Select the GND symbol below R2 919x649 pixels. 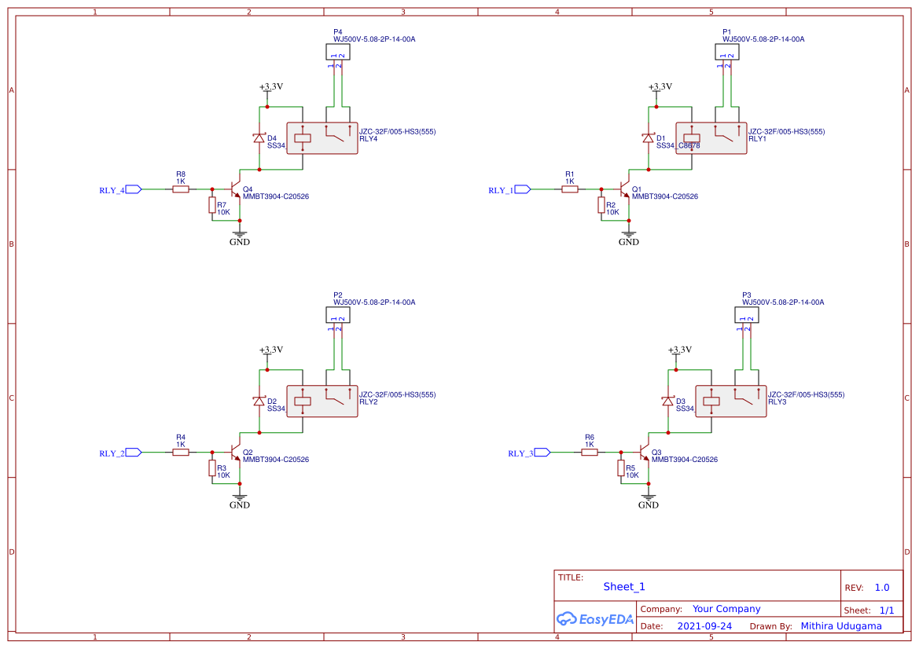(x=627, y=236)
